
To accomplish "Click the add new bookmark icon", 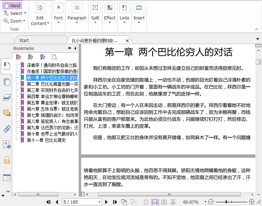I will (x=31, y=57).
